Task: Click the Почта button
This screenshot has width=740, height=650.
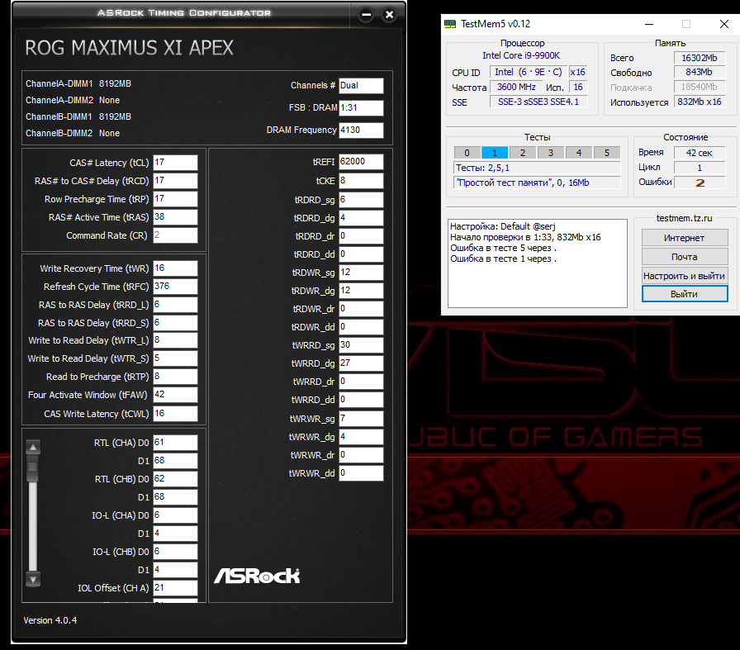Action: click(x=685, y=257)
